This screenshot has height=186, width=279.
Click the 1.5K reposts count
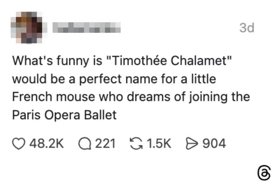click(159, 143)
